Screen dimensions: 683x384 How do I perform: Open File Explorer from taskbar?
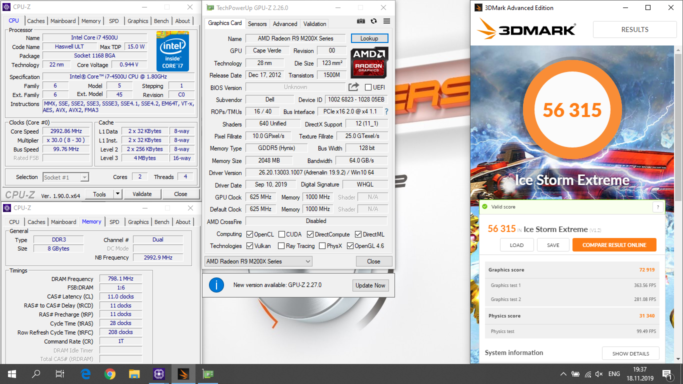[134, 374]
